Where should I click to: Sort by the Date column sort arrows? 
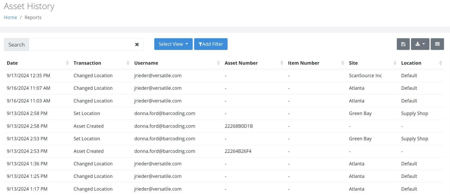tap(67, 63)
